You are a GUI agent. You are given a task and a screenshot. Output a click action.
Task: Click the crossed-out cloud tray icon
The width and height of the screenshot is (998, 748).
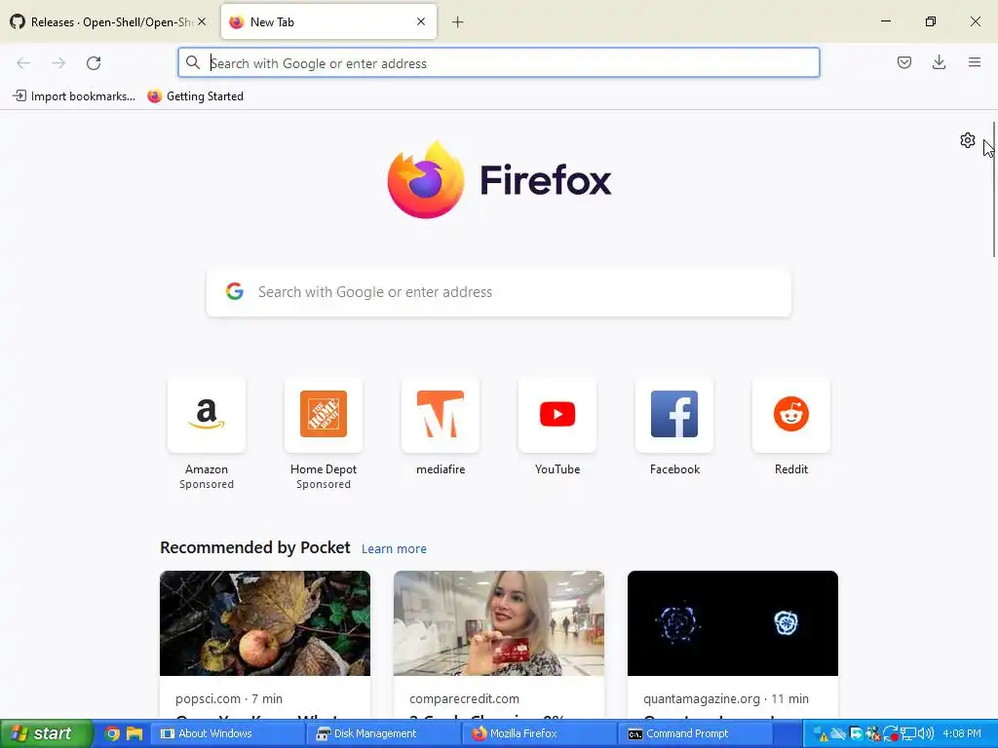point(837,734)
